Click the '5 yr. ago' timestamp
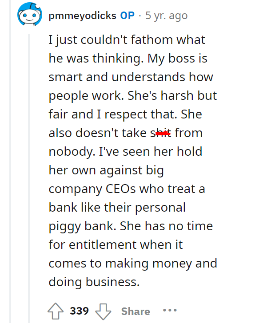 coord(166,16)
